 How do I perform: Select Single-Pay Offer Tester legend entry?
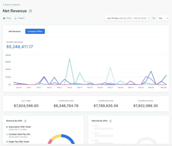click(x=19, y=142)
